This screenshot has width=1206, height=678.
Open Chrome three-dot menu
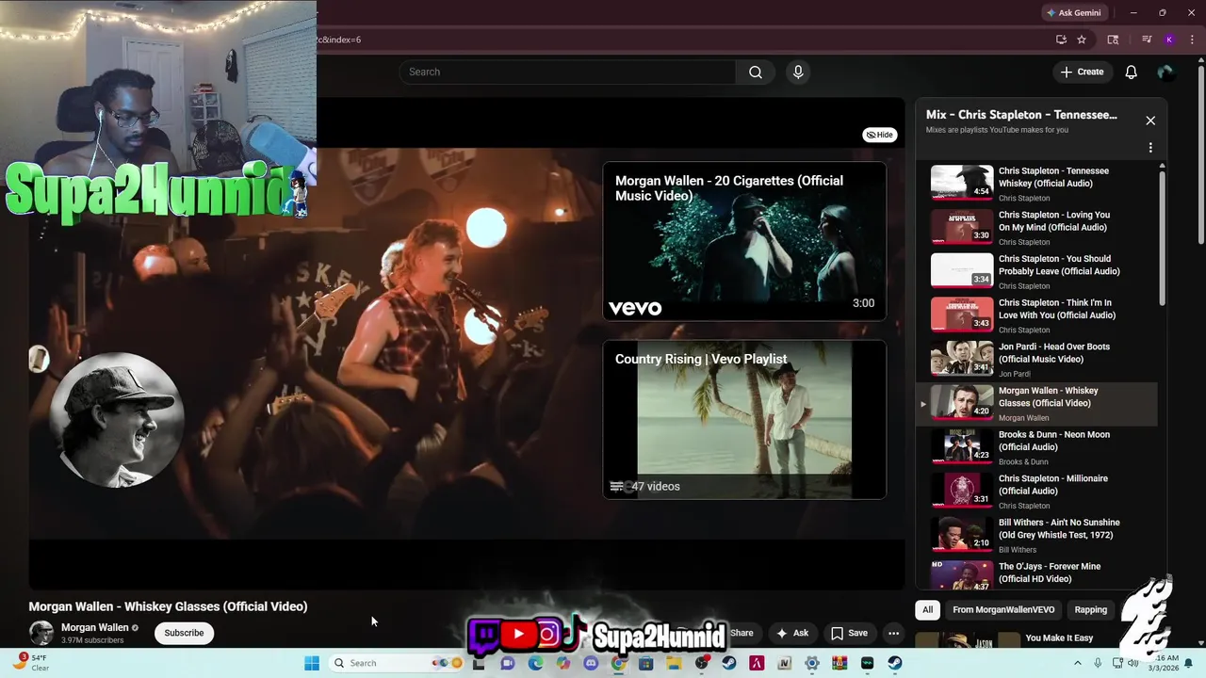(1192, 40)
